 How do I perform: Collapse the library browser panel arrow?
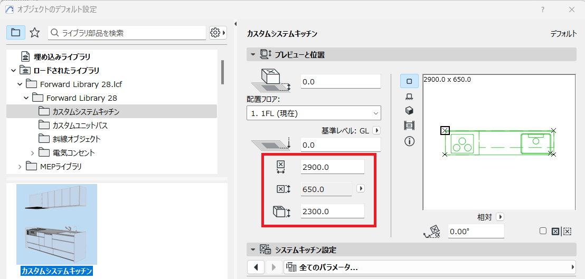pyautogui.click(x=235, y=24)
